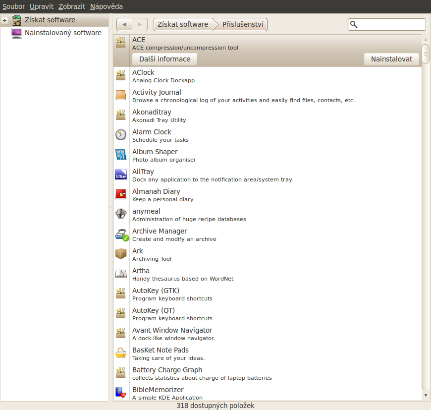Select the Album Shaper entry title
The width and height of the screenshot is (431, 410).
(155, 152)
